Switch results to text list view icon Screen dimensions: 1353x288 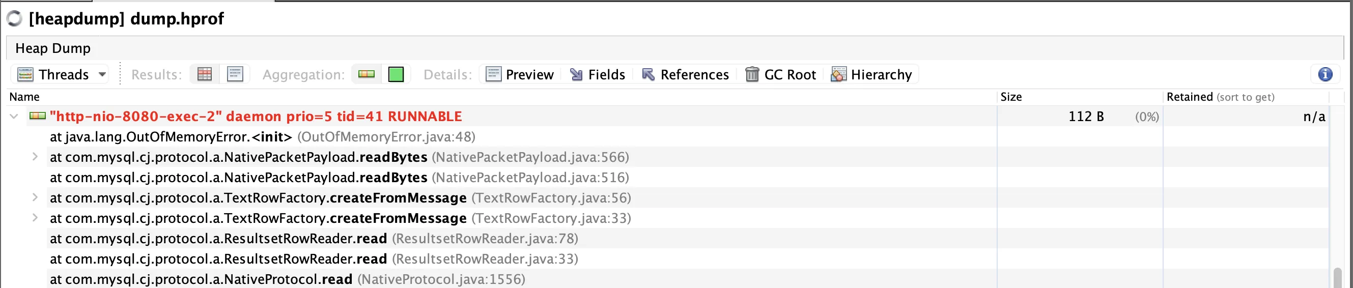pyautogui.click(x=235, y=74)
